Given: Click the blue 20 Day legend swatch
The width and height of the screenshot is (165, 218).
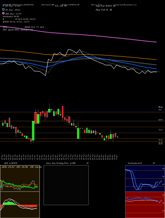Looking at the screenshot, I should [x=3, y=6].
